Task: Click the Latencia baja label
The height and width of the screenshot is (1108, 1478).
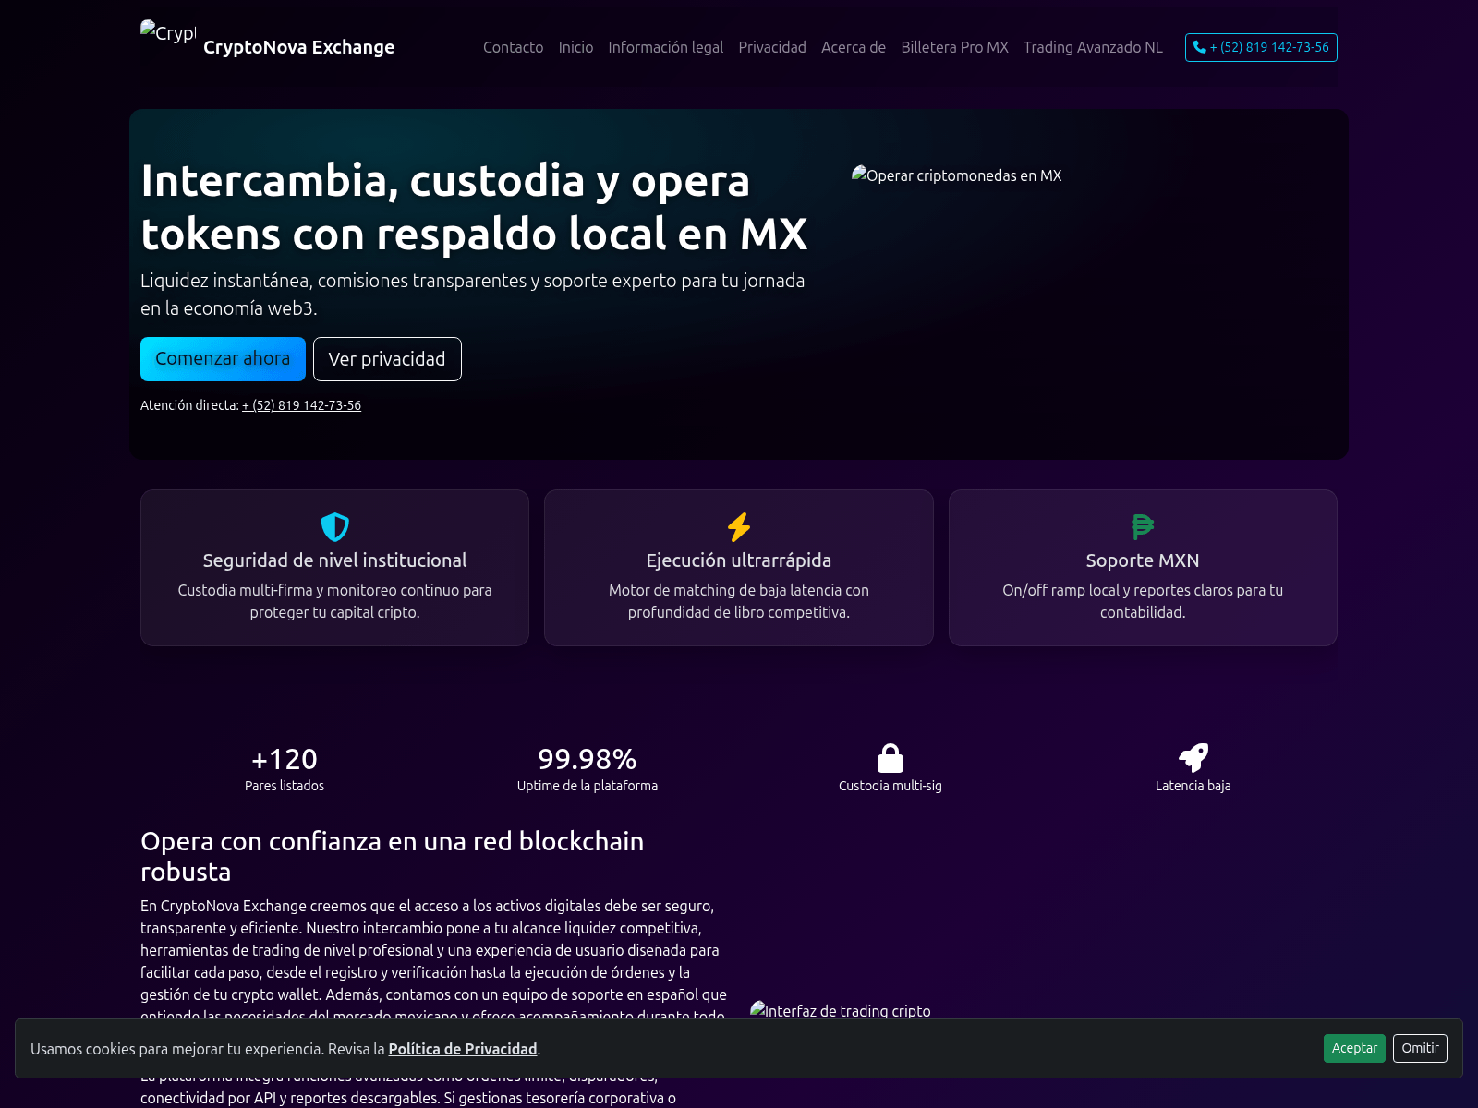Action: pyautogui.click(x=1193, y=786)
